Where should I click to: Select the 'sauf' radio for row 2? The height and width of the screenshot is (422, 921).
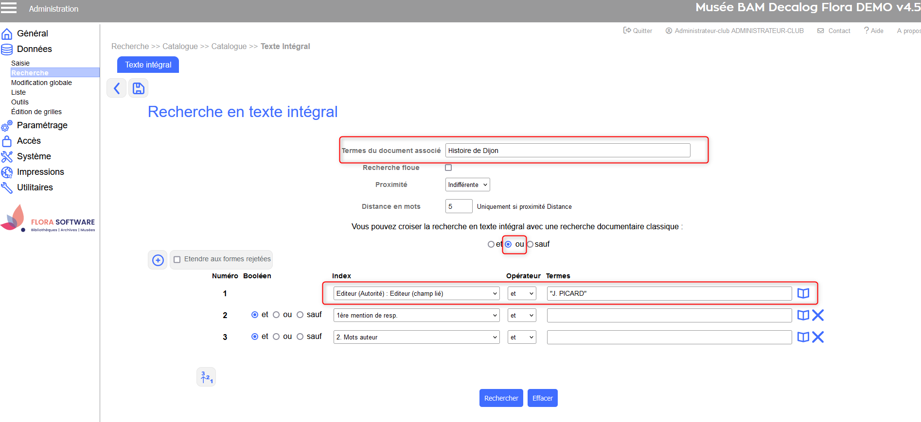[300, 315]
